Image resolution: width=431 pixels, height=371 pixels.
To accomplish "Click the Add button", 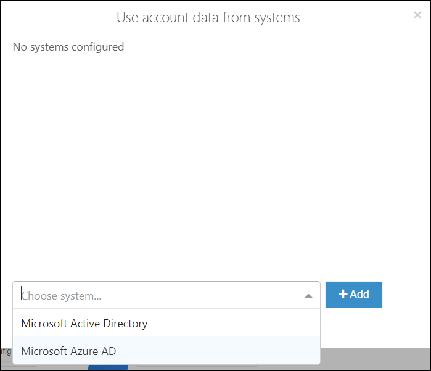I will coord(354,295).
